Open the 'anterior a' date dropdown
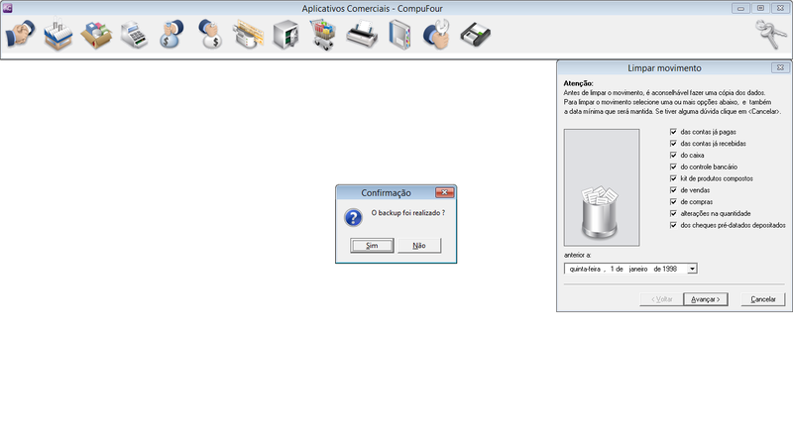 692,269
